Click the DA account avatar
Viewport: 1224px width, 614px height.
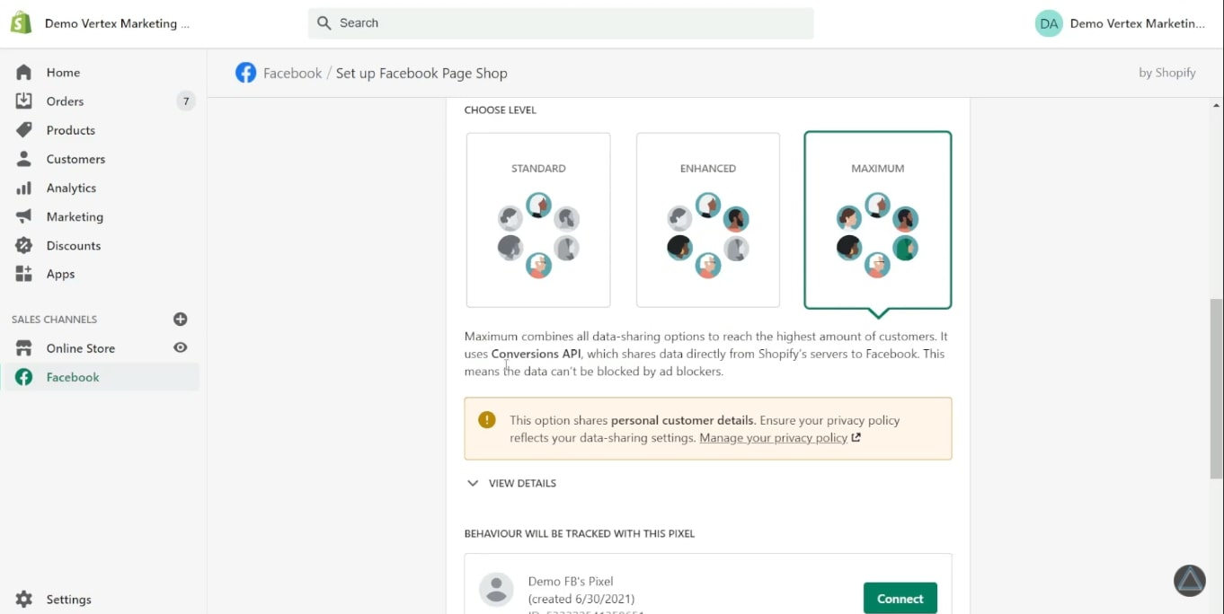(x=1049, y=23)
